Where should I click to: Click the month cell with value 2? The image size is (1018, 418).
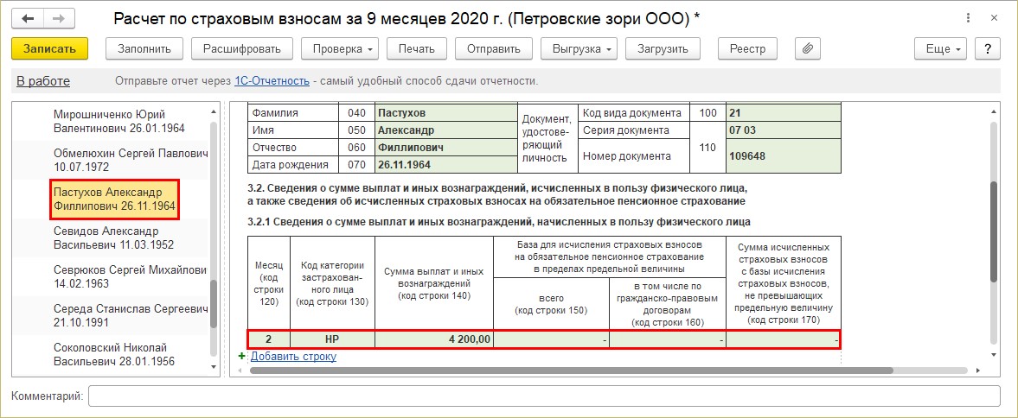coord(270,339)
